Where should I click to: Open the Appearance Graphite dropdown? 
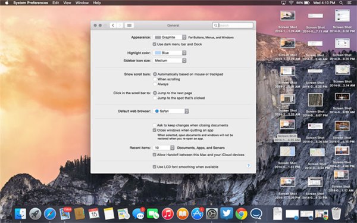(170, 37)
